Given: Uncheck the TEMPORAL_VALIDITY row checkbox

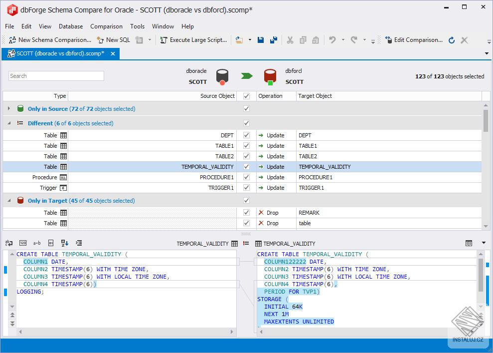Looking at the screenshot, I should [246, 167].
